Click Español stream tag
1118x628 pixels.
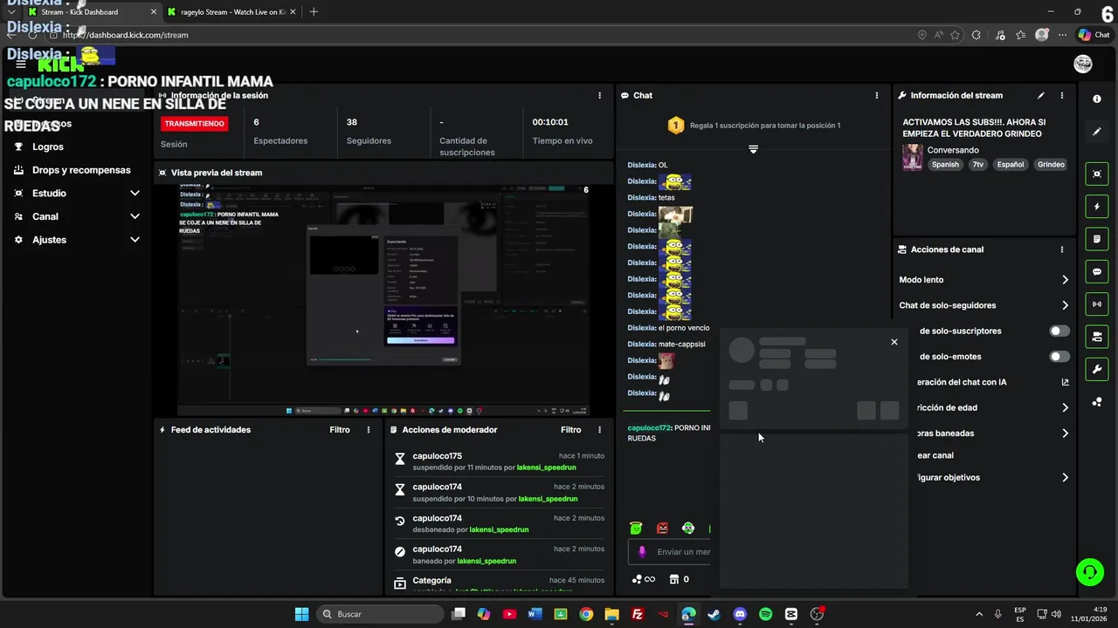[1011, 165]
